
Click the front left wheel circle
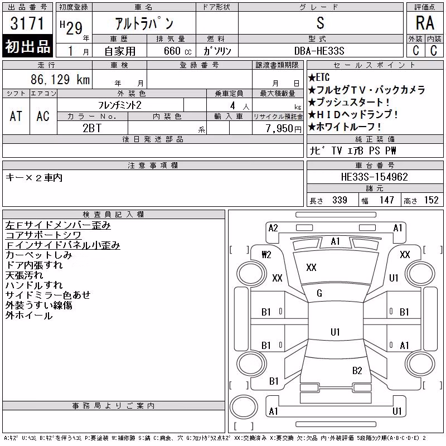point(252,273)
